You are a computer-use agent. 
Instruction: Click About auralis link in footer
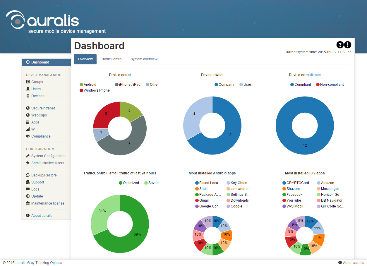pyautogui.click(x=353, y=263)
